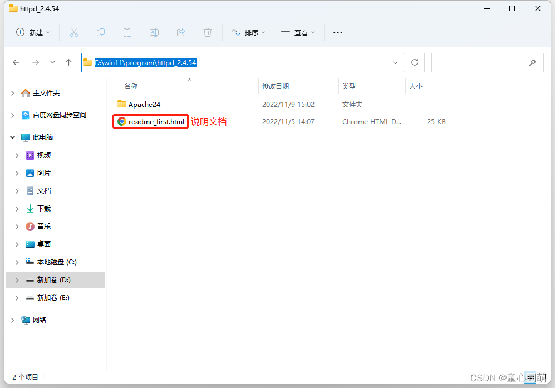The image size is (555, 388).
Task: Click the navigate Up arrow icon
Action: [x=68, y=62]
